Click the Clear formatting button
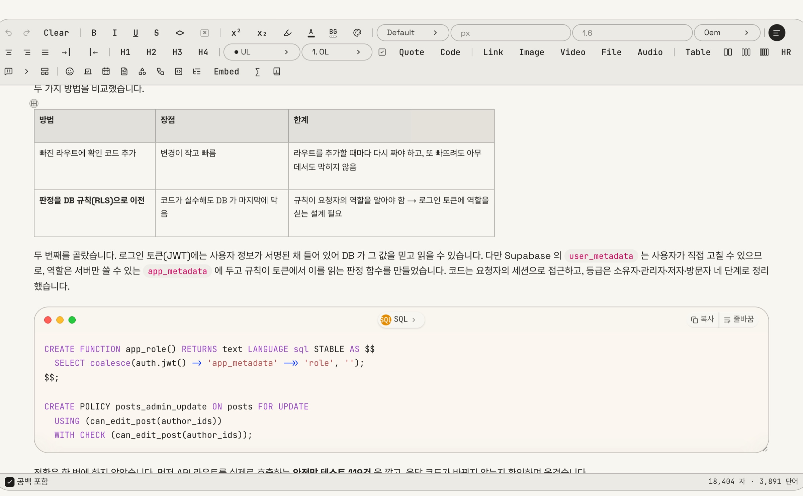The image size is (803, 496). click(56, 33)
